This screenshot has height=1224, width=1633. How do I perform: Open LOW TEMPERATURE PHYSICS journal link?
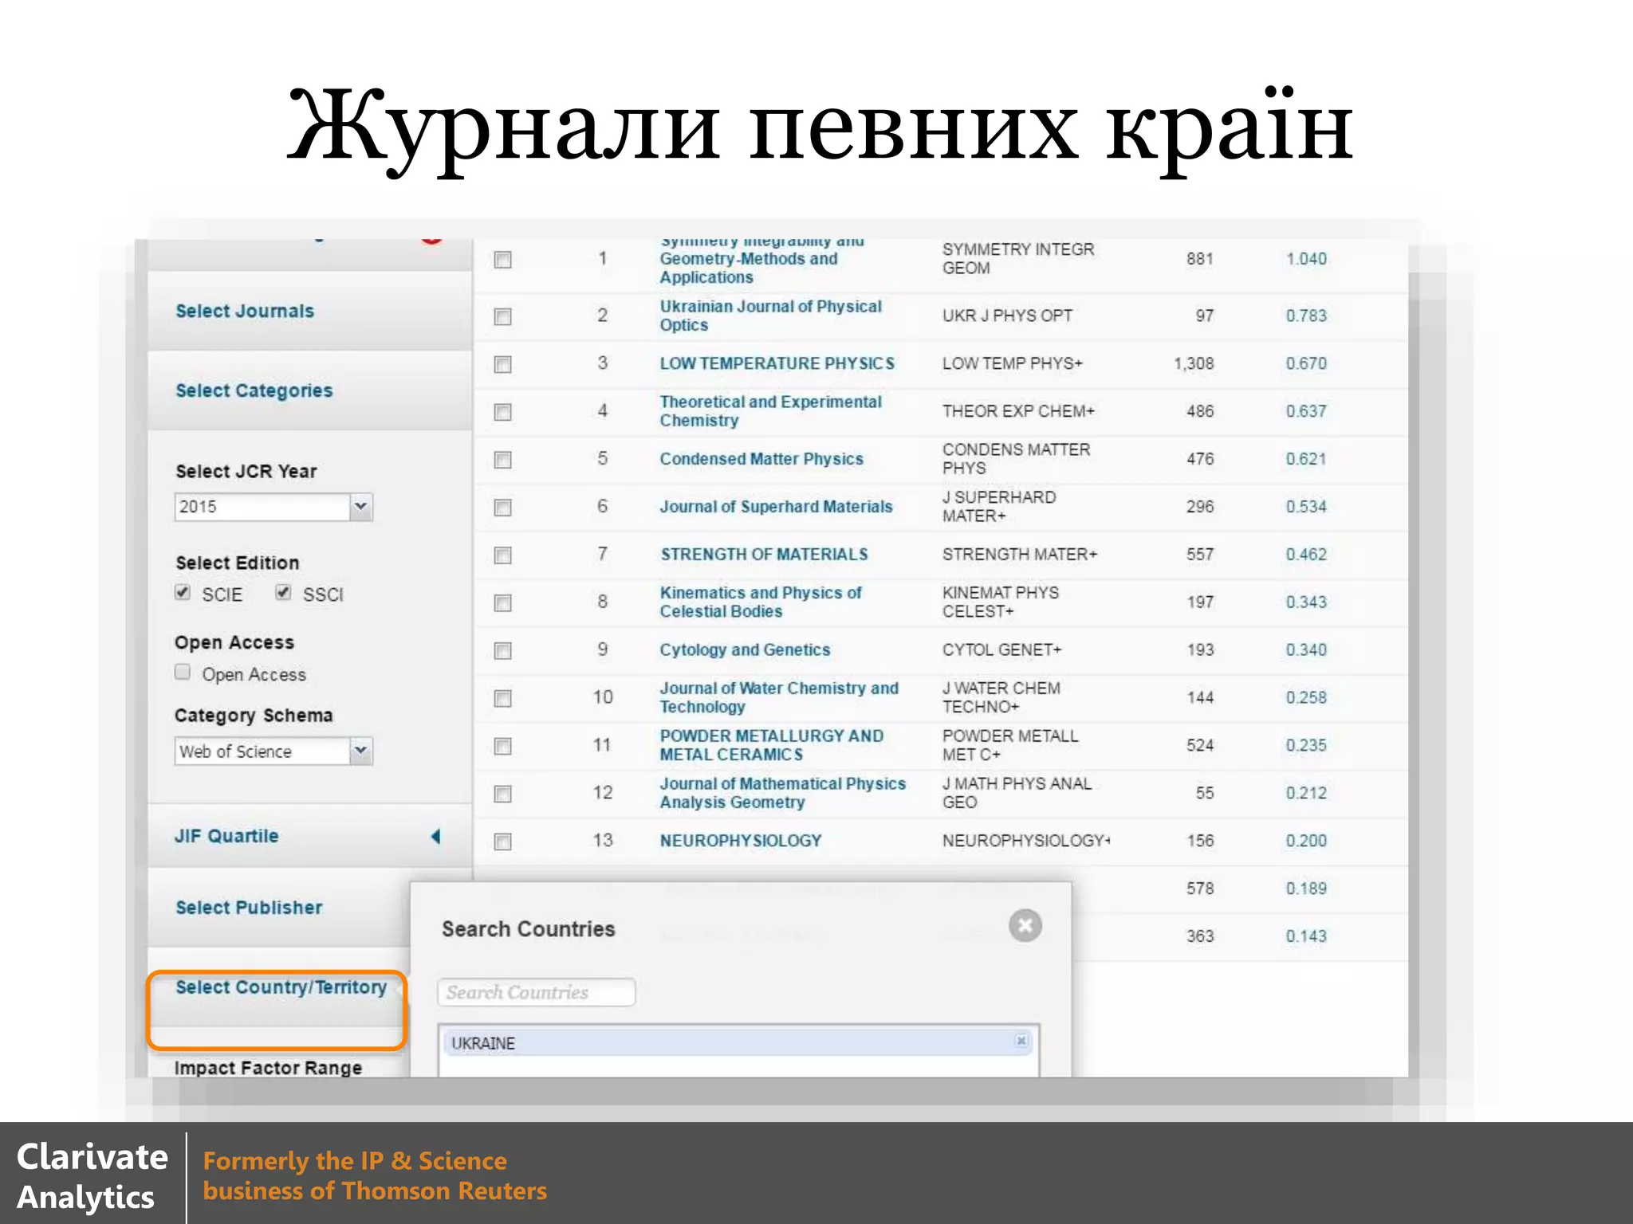point(777,363)
